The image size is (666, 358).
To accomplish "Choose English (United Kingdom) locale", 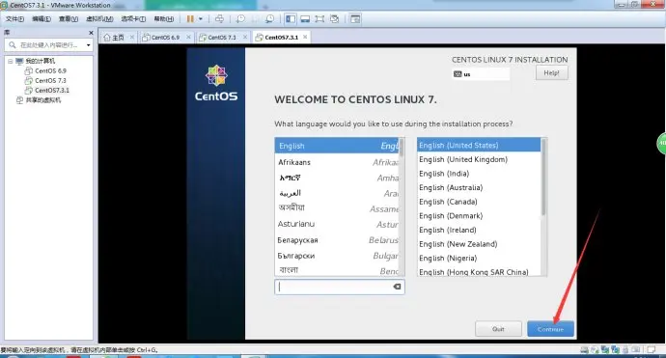I will [x=479, y=159].
